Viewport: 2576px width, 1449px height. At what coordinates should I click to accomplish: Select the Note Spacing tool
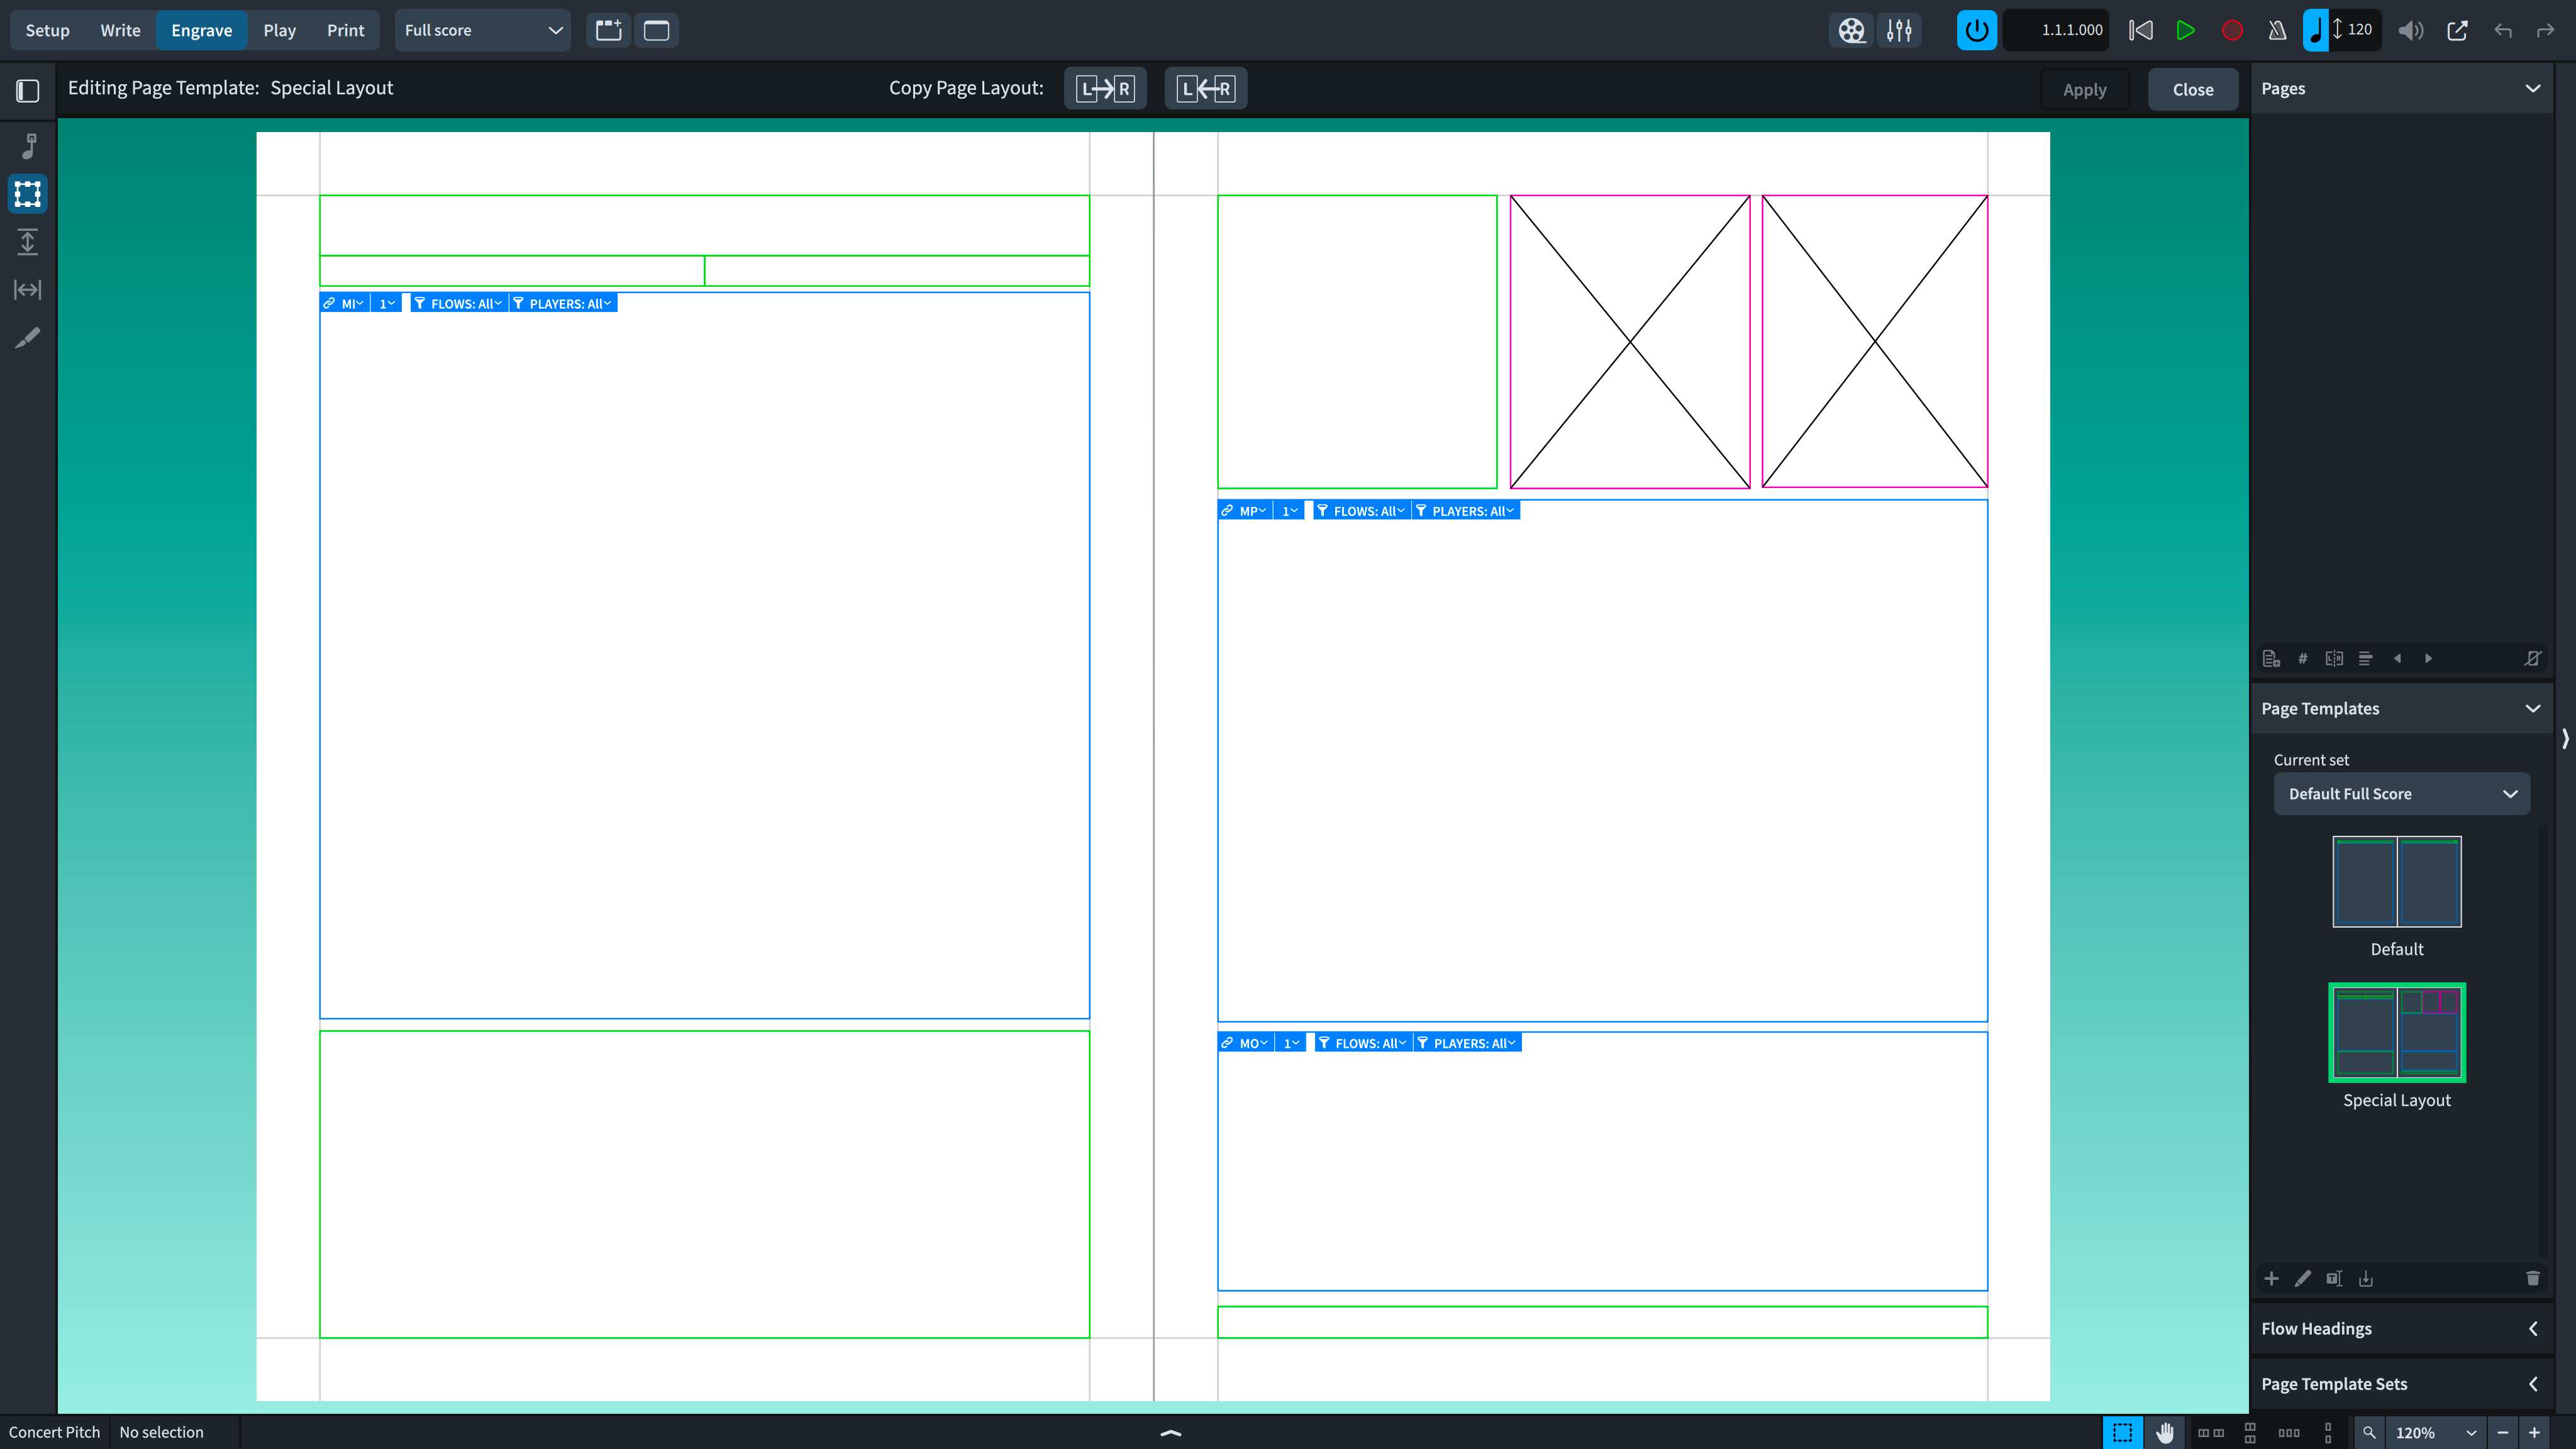(x=28, y=290)
